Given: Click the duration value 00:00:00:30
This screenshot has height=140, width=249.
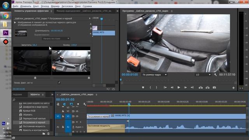Looking at the screenshot, I should [x=57, y=31].
